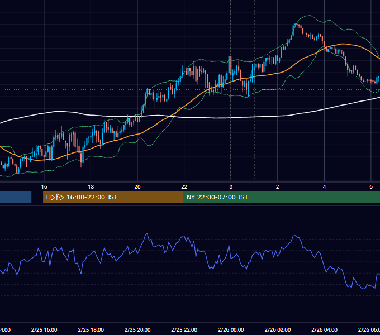Click the 2/25 18:00 date label
The width and height of the screenshot is (380, 335).
[91, 329]
